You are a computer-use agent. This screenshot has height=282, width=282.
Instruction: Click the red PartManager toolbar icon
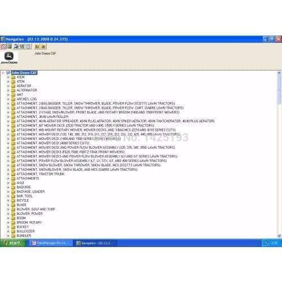(3, 46)
